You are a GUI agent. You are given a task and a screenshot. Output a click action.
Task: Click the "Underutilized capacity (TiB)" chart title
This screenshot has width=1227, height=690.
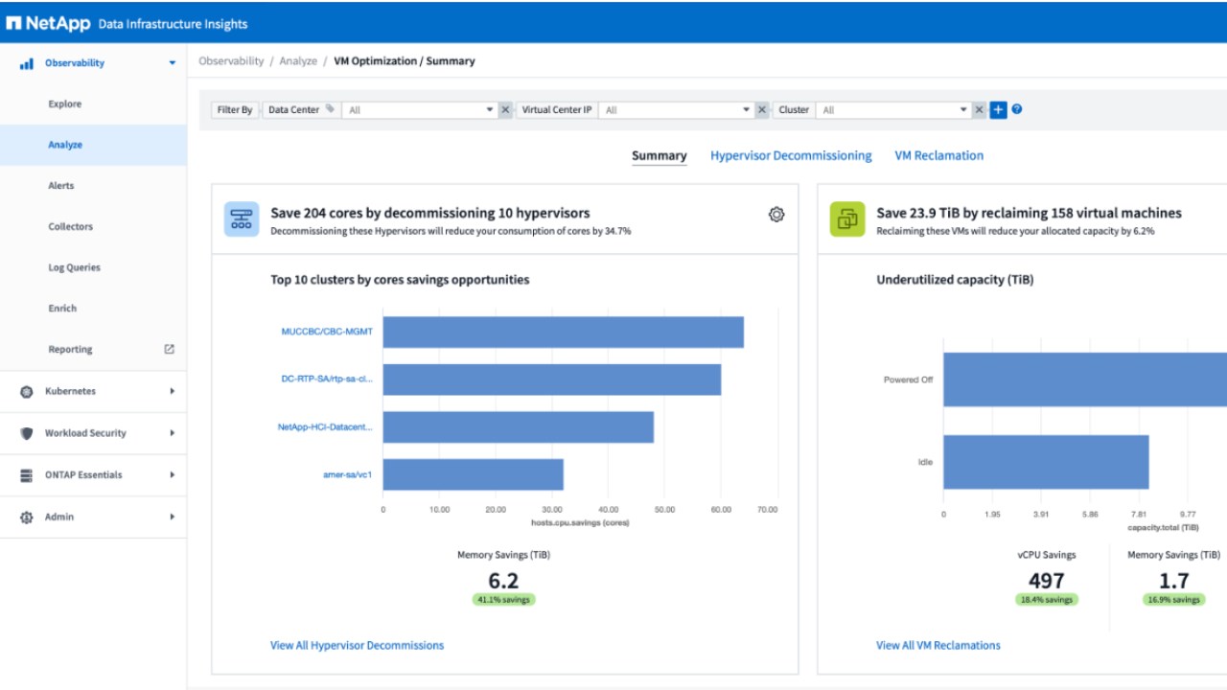pyautogui.click(x=955, y=280)
